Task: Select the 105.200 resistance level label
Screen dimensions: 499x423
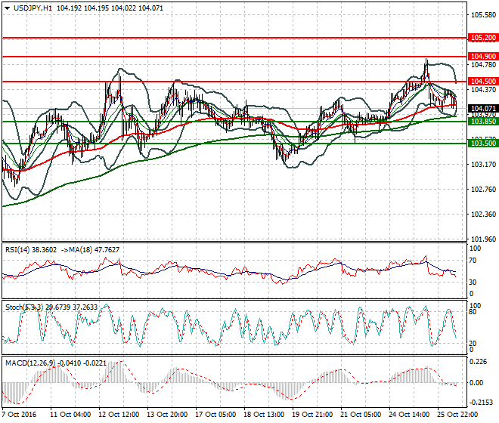Action: 483,38
